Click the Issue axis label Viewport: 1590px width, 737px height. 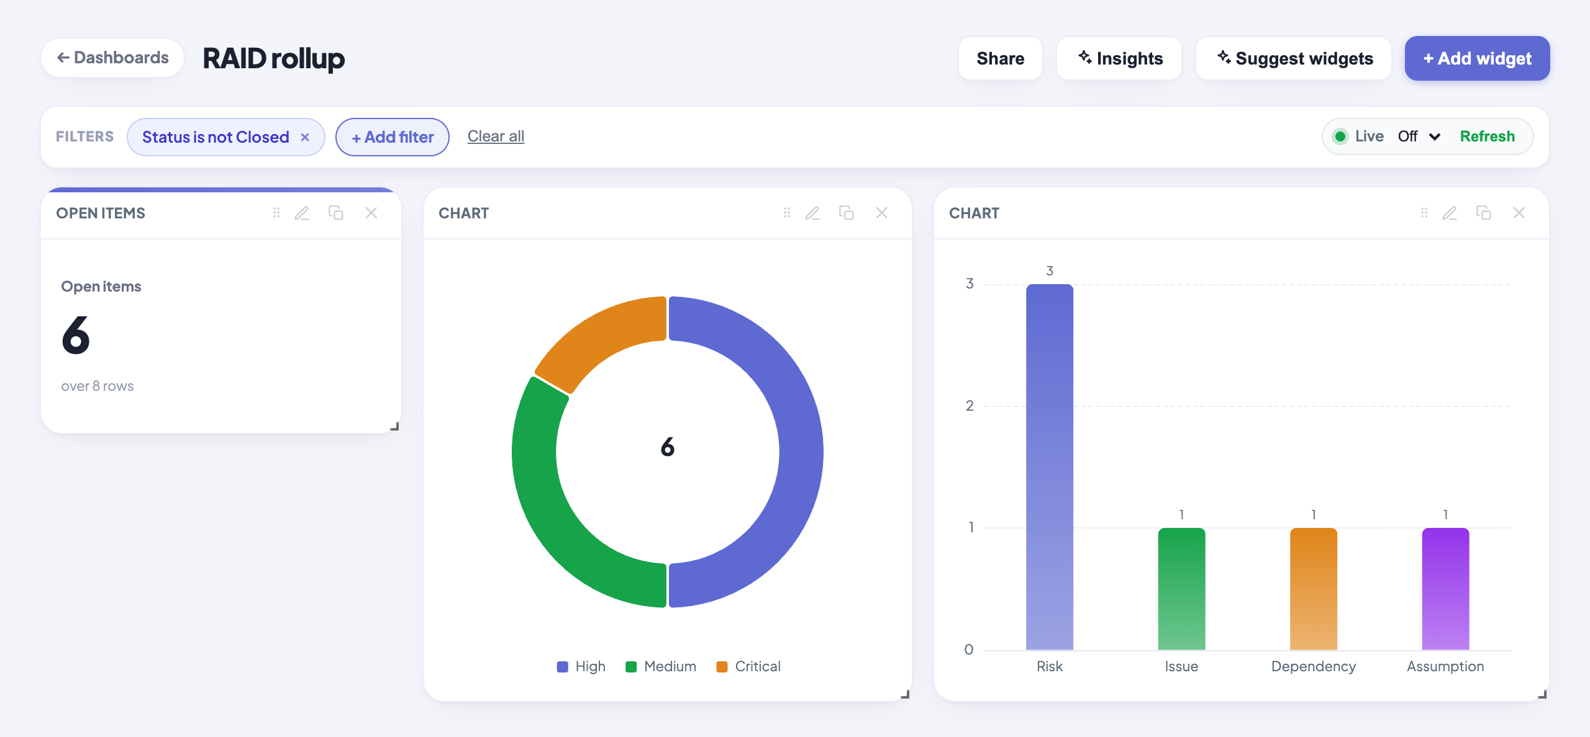1181,666
